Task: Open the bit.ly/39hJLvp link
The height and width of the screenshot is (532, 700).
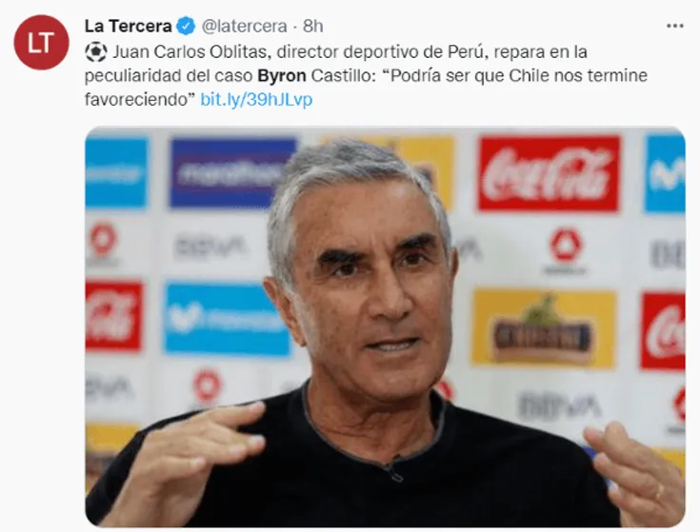Action: tap(256, 99)
